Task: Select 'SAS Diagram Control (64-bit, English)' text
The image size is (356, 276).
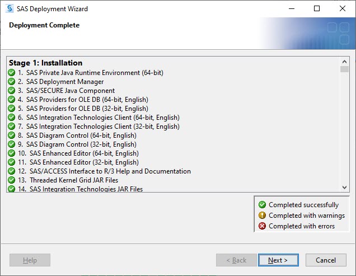Action: tap(81, 135)
